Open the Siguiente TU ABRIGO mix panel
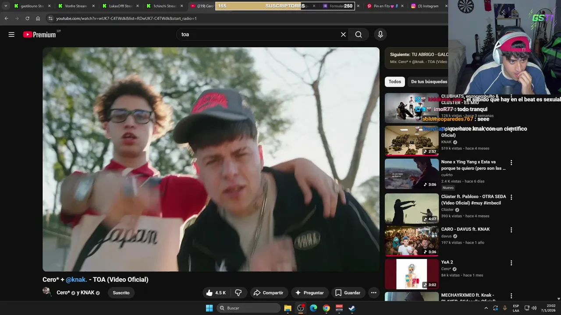The height and width of the screenshot is (315, 561). [416, 58]
